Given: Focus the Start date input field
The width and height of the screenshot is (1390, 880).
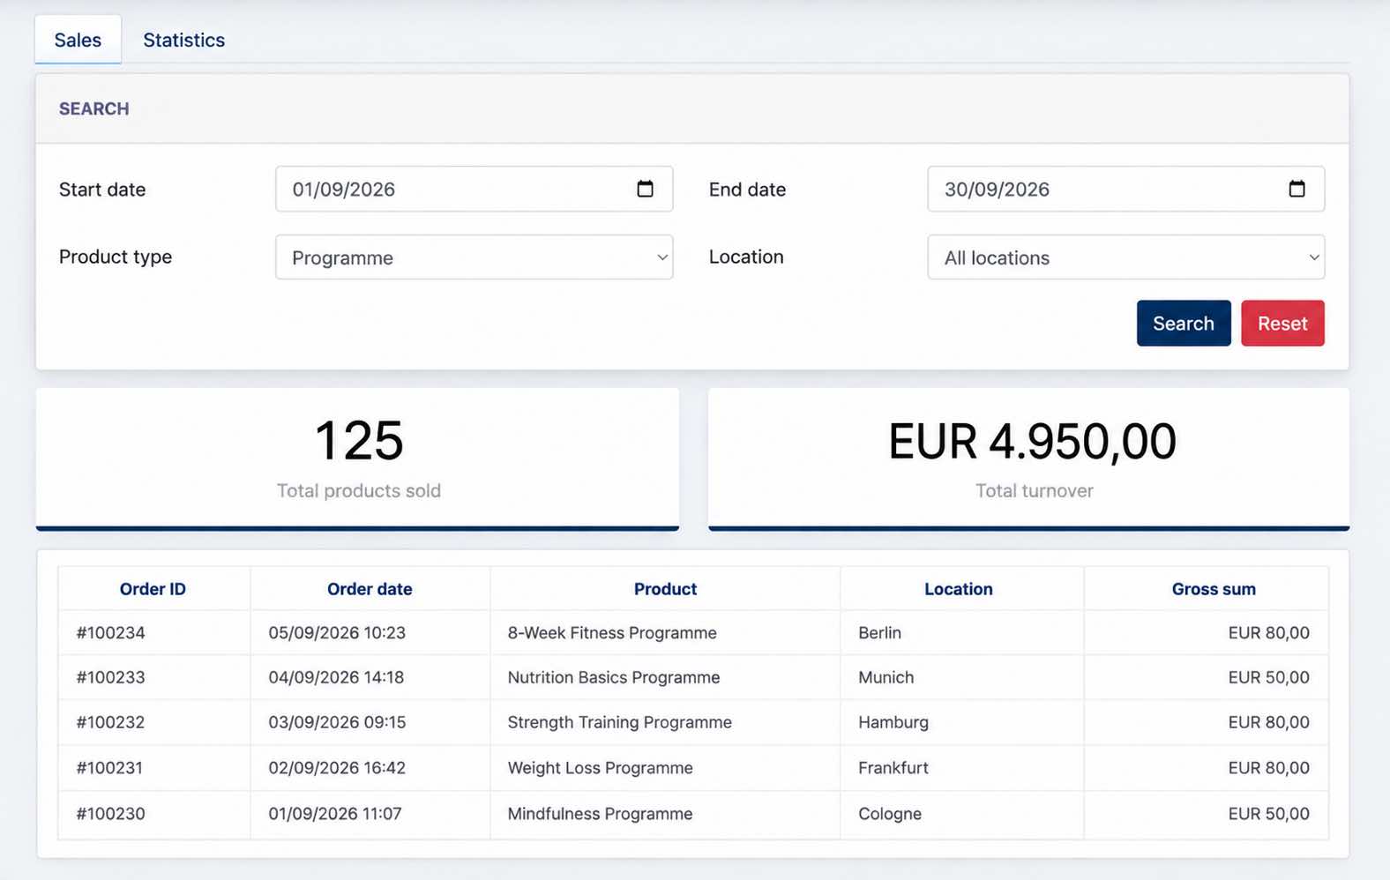Looking at the screenshot, I should point(475,189).
